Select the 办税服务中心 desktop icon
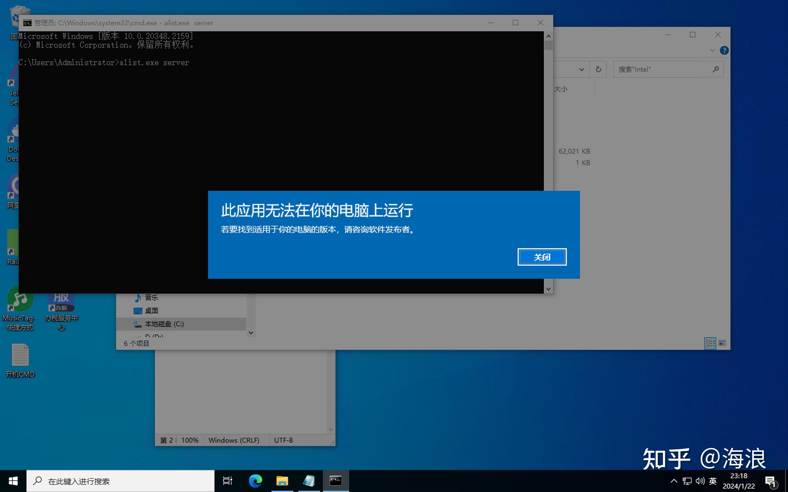 (x=61, y=311)
